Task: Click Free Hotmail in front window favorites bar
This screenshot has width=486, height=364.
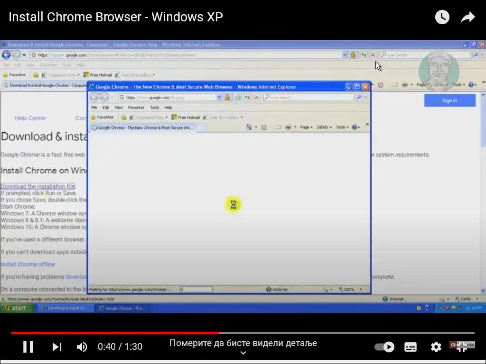Action: [x=186, y=118]
